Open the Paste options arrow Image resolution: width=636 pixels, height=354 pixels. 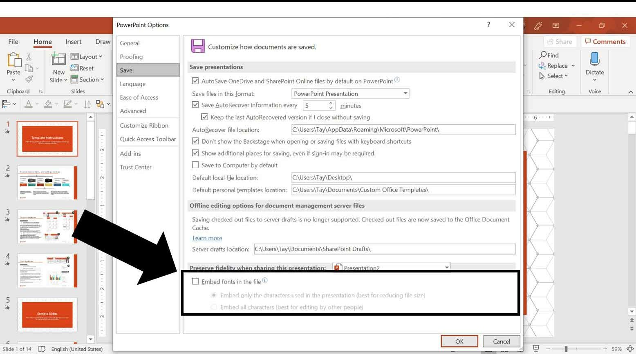point(13,80)
